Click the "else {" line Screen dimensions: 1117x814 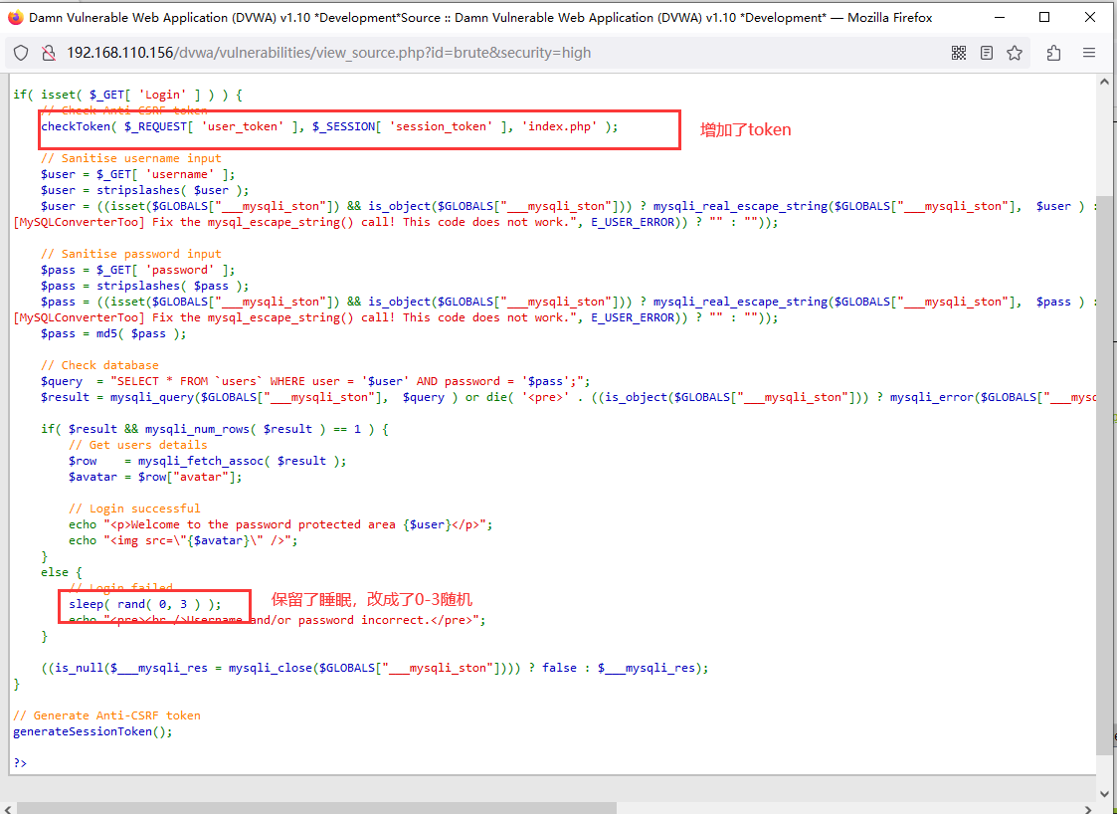62,572
